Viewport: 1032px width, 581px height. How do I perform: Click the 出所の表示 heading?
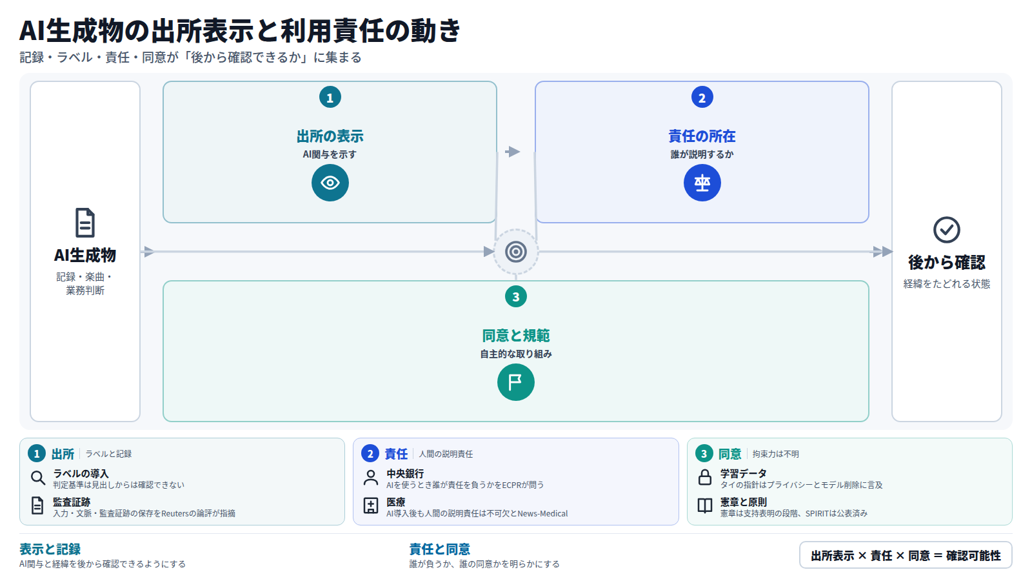pos(330,136)
